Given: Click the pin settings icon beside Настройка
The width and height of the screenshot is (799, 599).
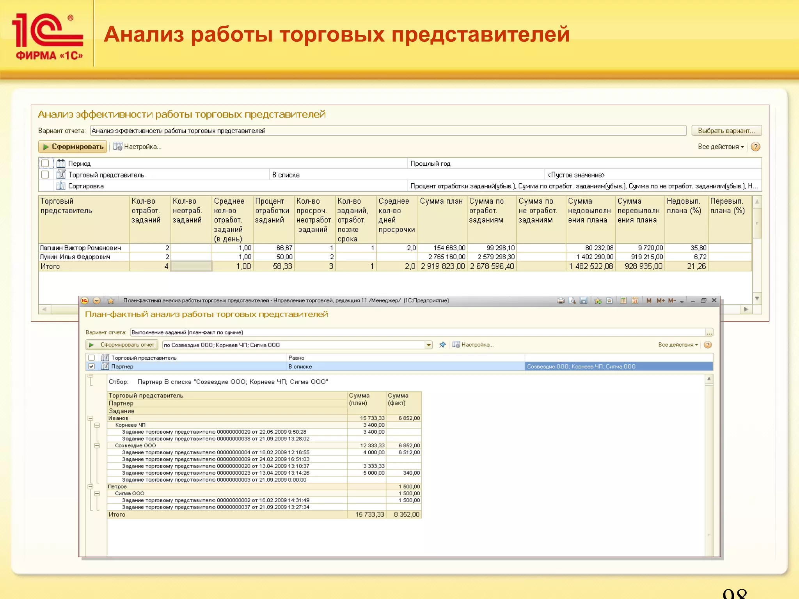Looking at the screenshot, I should tap(442, 345).
